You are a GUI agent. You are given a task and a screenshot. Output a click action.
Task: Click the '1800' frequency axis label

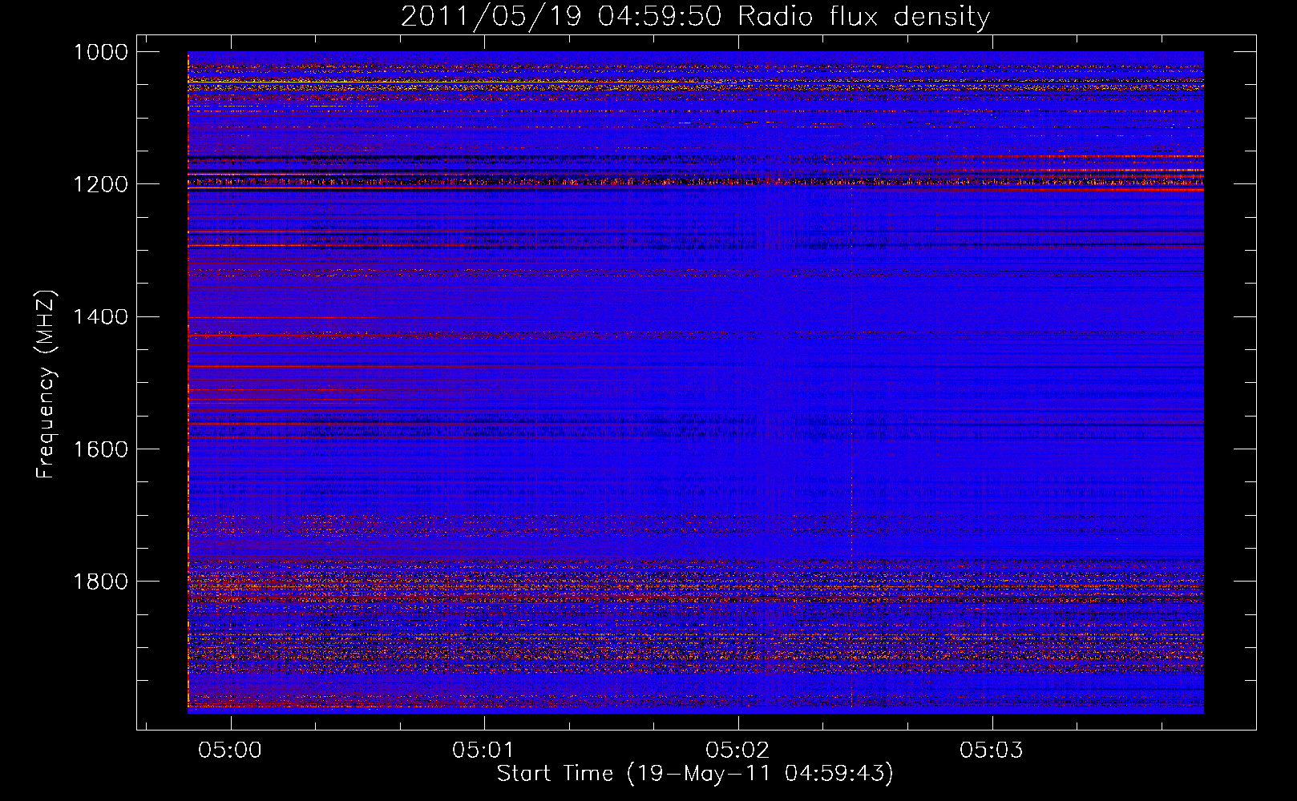[101, 581]
